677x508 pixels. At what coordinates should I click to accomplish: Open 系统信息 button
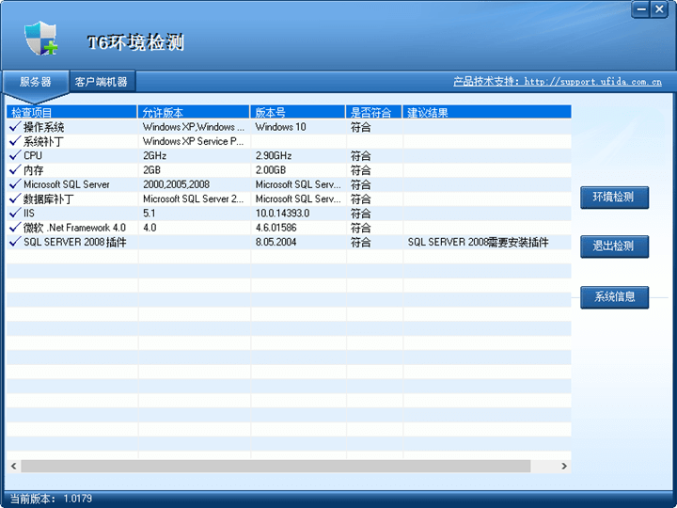coord(614,297)
